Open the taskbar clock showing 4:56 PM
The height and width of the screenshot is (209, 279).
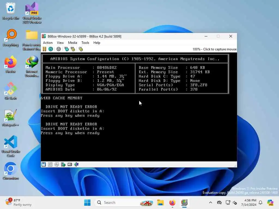[249, 202]
